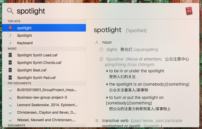
Task: Click PDF icon for Business-law-group-project-3
Action: (x=10, y=97)
